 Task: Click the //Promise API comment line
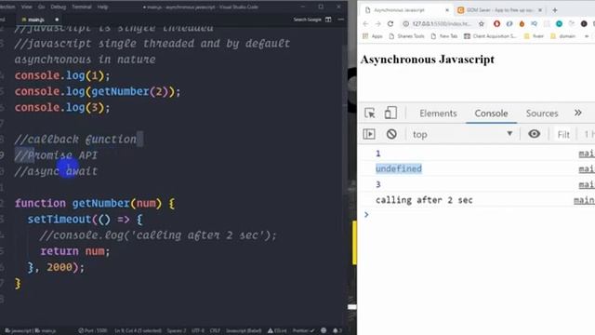[x=56, y=155]
